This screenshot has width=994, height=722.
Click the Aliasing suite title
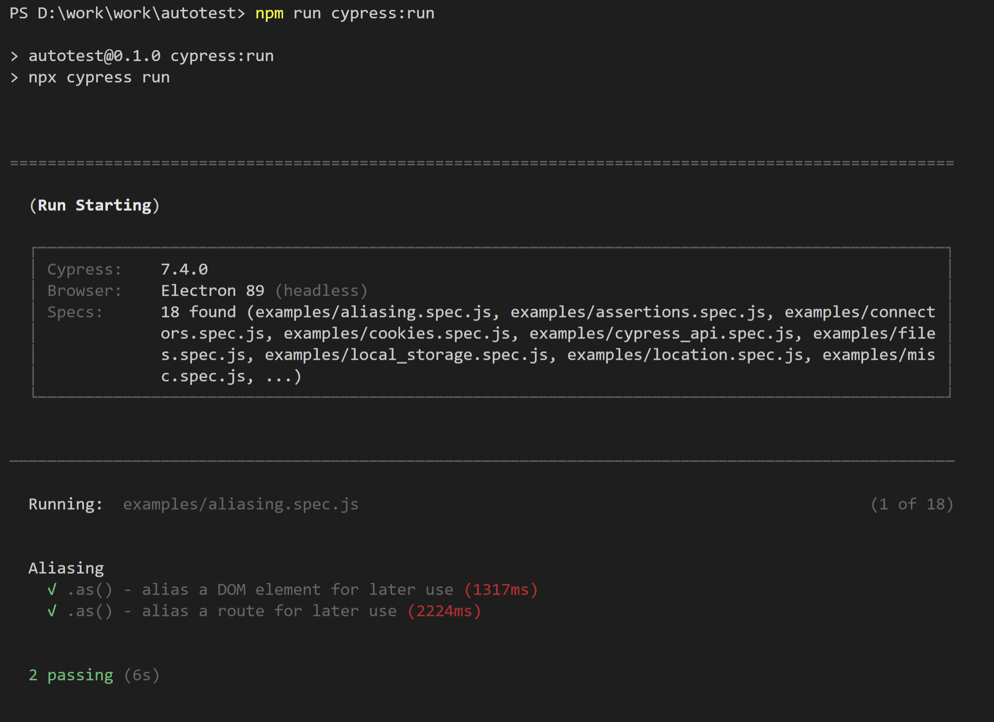pyautogui.click(x=66, y=568)
